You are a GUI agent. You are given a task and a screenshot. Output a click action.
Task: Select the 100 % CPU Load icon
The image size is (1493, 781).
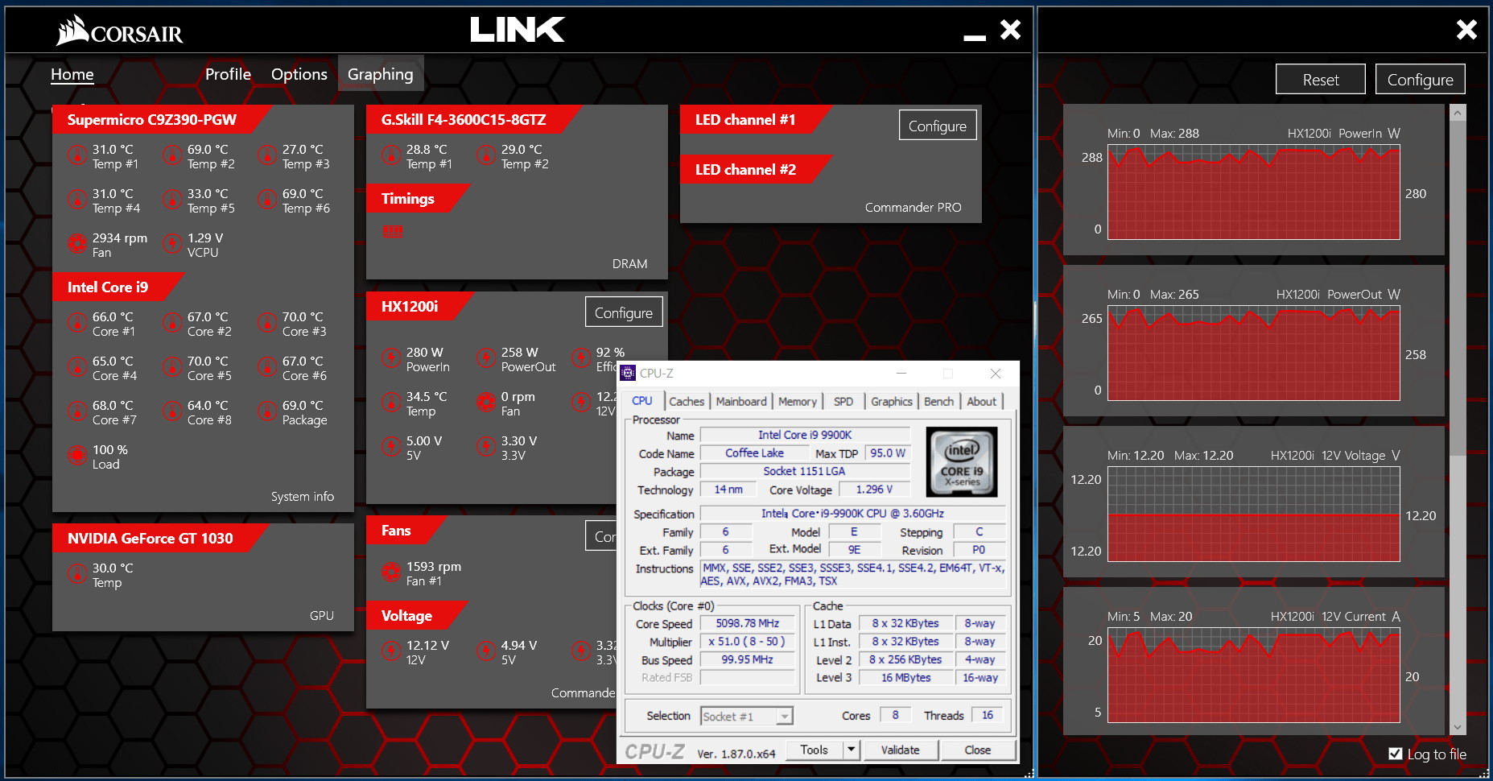[x=77, y=455]
